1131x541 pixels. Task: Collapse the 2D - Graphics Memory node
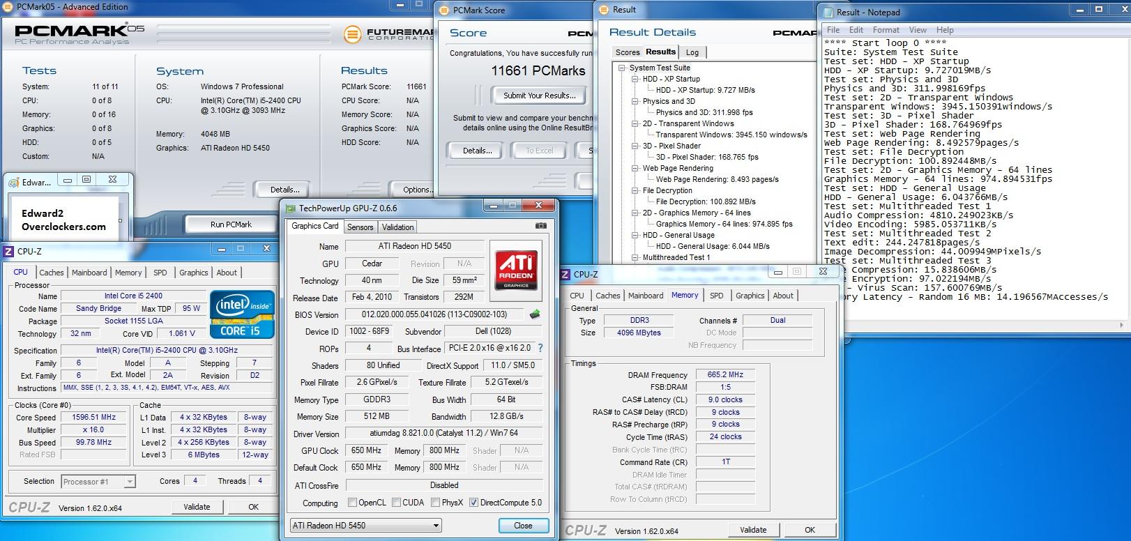pyautogui.click(x=635, y=213)
